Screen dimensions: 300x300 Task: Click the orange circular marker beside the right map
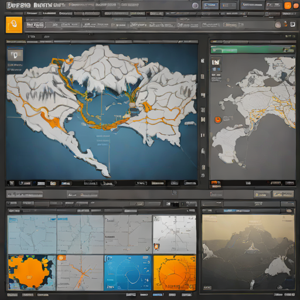tap(217, 120)
